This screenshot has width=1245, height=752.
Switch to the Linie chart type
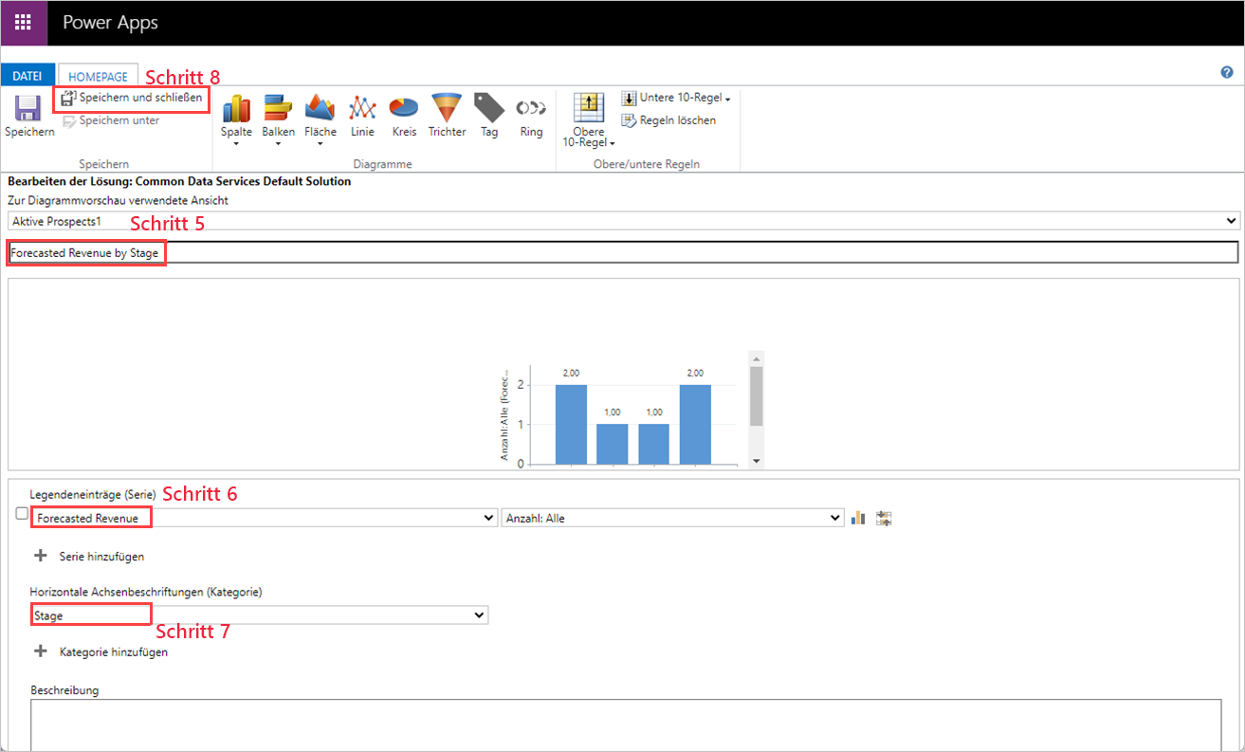point(362,114)
